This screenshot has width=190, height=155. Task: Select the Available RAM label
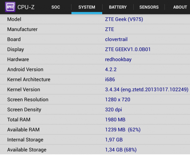click(x=23, y=130)
